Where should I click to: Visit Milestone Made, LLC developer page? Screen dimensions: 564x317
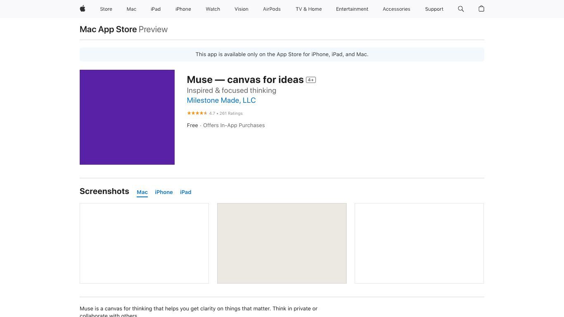tap(221, 100)
